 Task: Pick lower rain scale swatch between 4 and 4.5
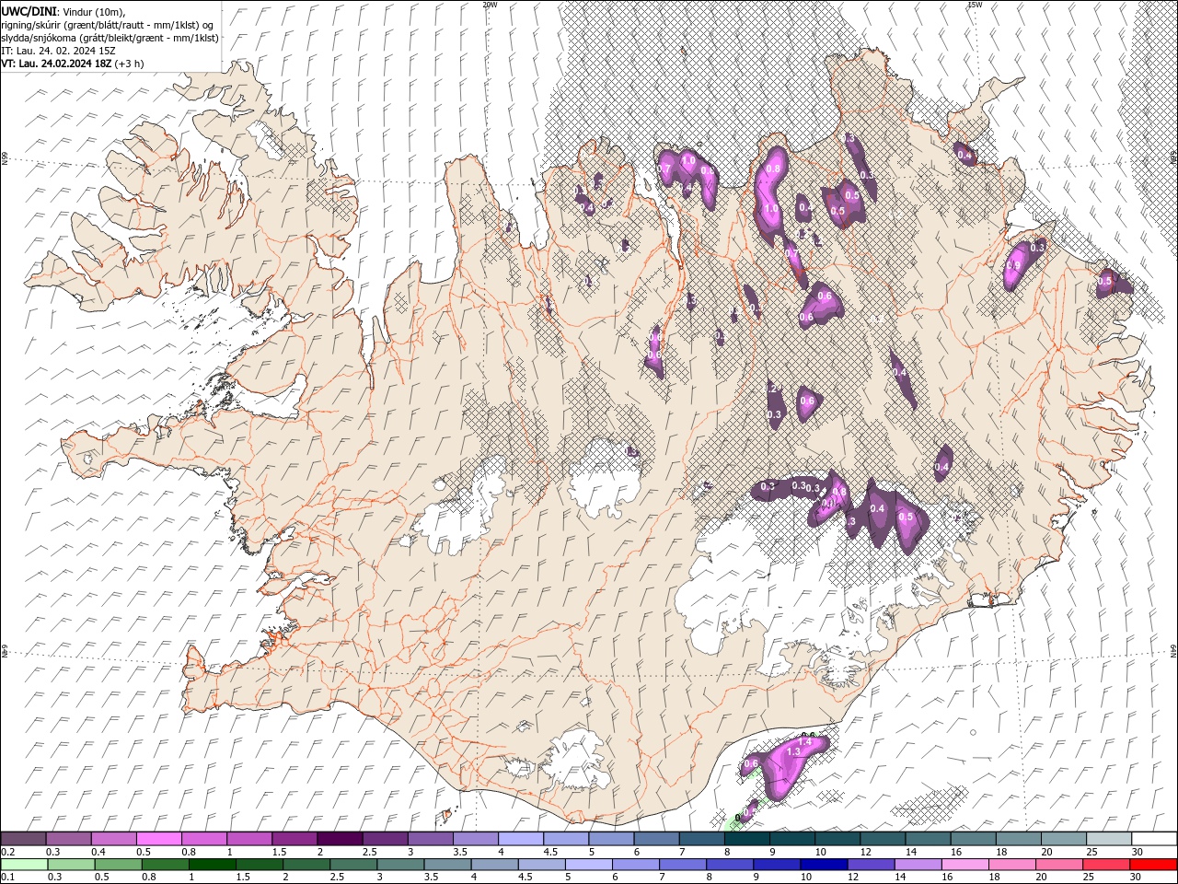[493, 865]
